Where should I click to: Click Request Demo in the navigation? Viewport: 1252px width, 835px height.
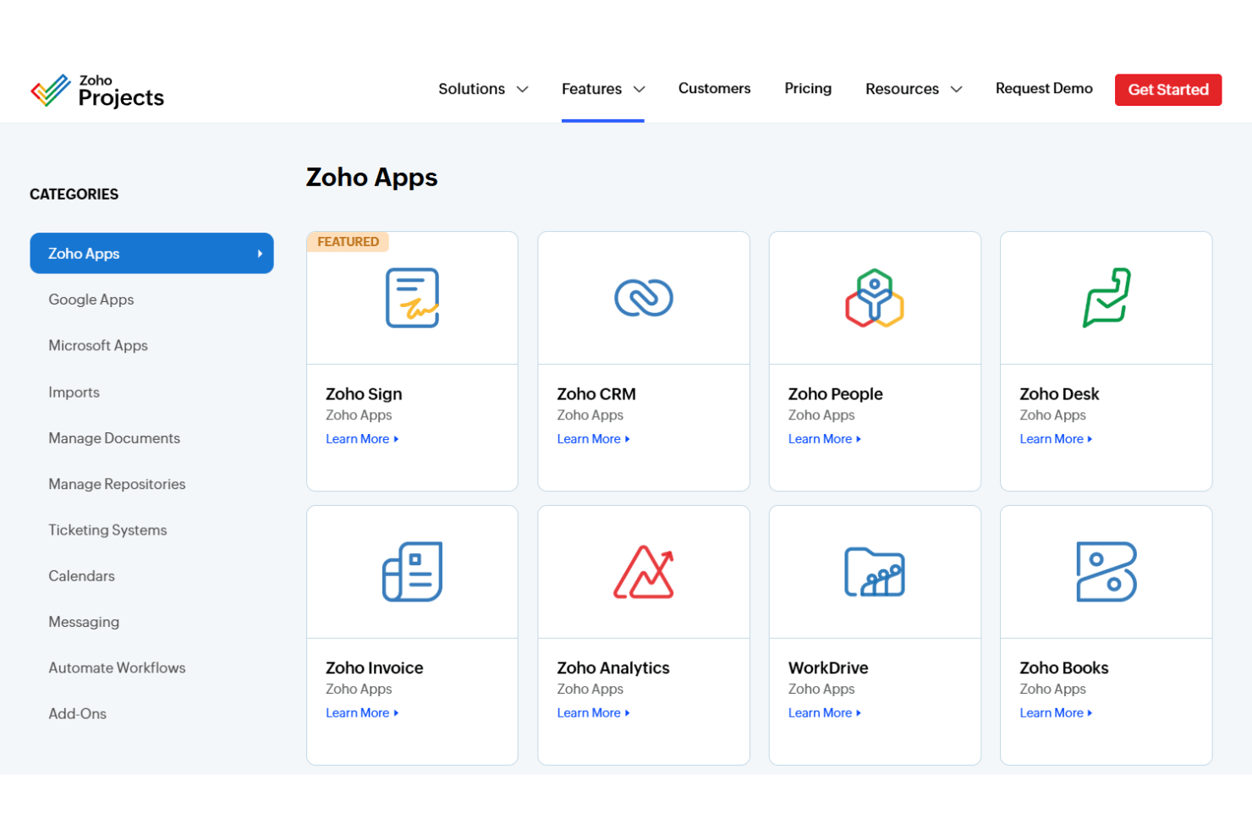(1044, 88)
